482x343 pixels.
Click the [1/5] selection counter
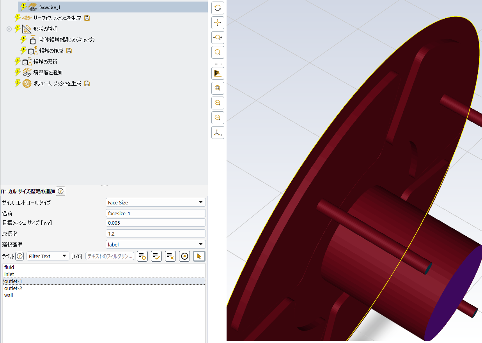77,256
